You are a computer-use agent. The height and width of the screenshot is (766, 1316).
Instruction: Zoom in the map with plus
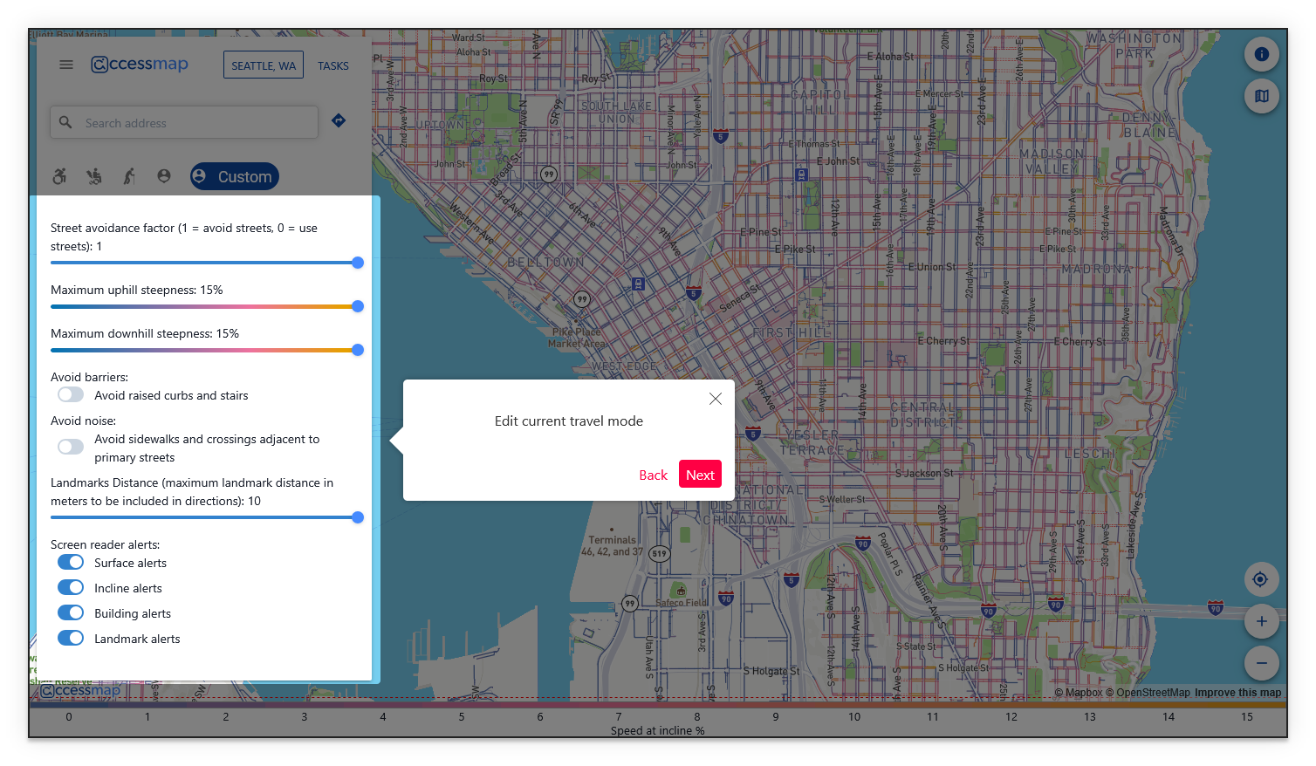click(1261, 622)
